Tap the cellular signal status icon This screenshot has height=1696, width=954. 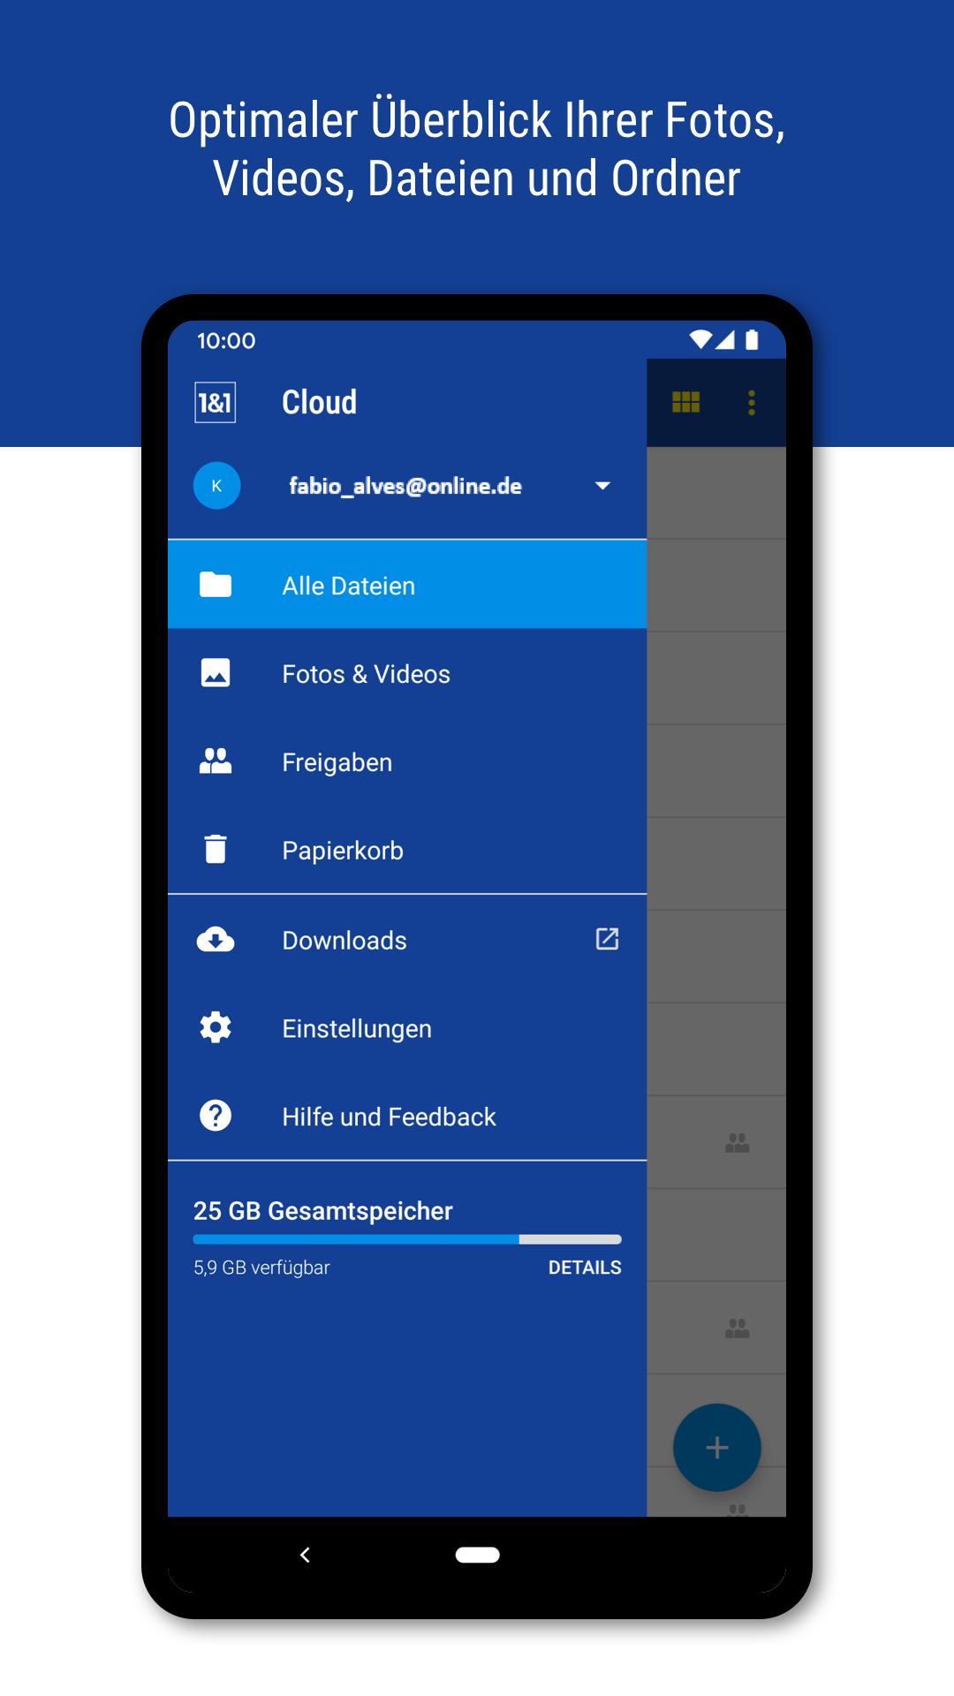[x=725, y=340]
